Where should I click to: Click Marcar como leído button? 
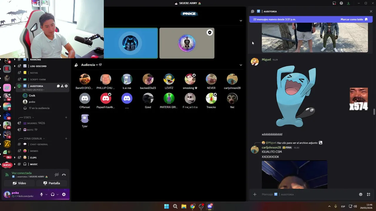pyautogui.click(x=354, y=19)
